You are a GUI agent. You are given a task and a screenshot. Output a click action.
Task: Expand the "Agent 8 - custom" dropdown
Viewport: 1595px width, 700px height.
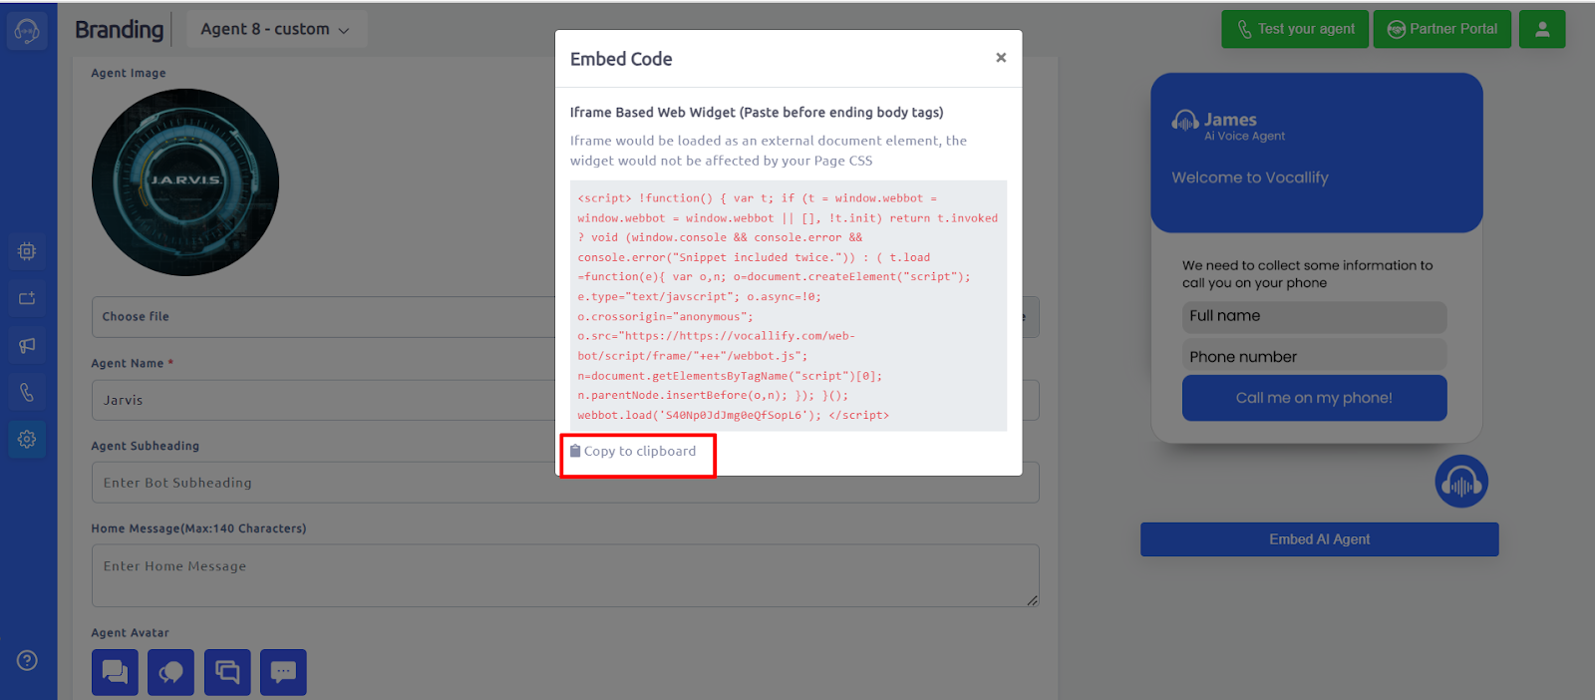(276, 29)
